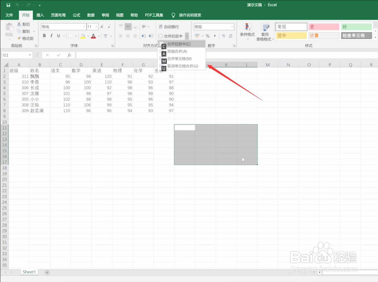Select Merge & Center (合并后居中(C)) menu item
This screenshot has width=378, height=282.
tap(182, 44)
